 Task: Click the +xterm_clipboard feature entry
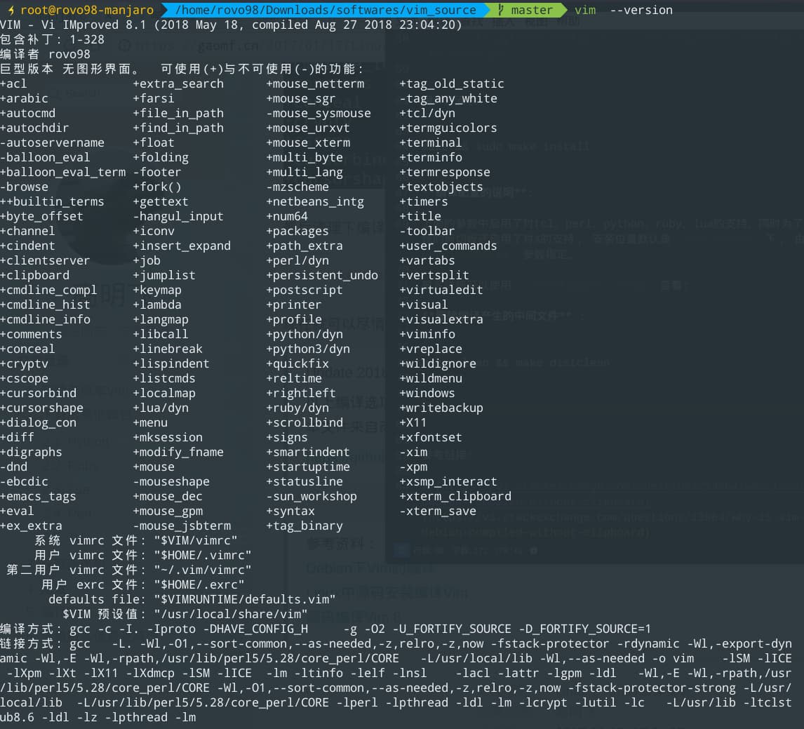tap(455, 496)
